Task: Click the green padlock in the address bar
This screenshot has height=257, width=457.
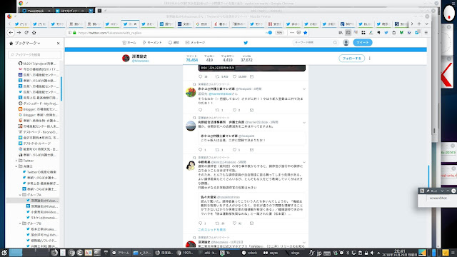Action: [74, 33]
